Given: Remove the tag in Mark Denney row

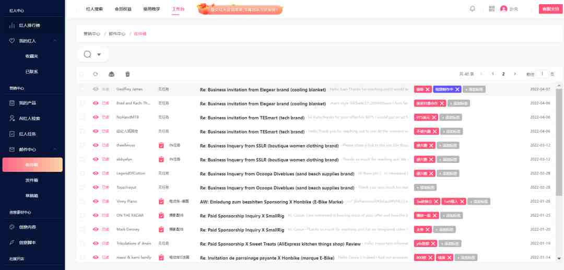Looking at the screenshot, I should click(428, 229).
